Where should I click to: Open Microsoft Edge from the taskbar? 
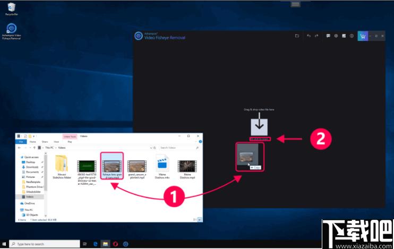coord(95,244)
